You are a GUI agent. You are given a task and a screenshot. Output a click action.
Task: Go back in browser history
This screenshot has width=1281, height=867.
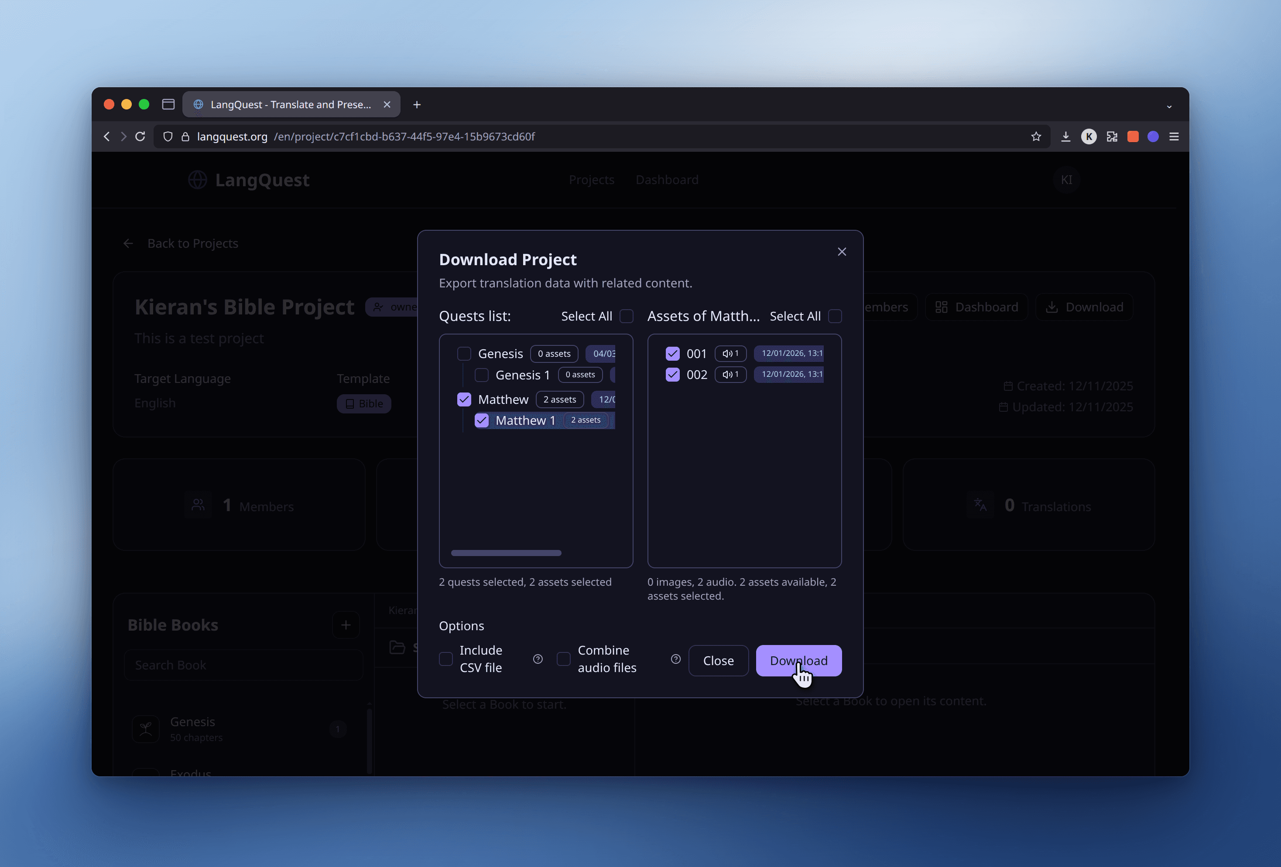coord(106,137)
